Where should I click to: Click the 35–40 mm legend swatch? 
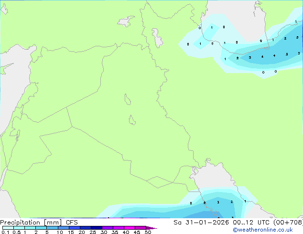(x=119, y=228)
